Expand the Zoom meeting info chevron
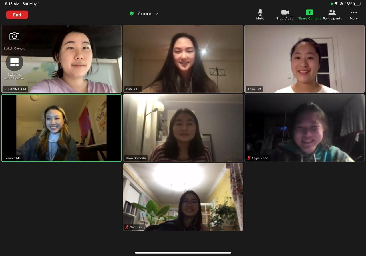The height and width of the screenshot is (256, 366). (156, 14)
